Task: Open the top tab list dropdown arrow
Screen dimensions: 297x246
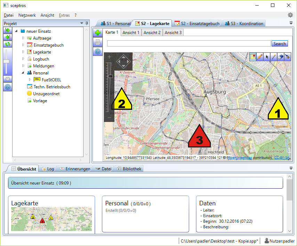Action: 291,23
